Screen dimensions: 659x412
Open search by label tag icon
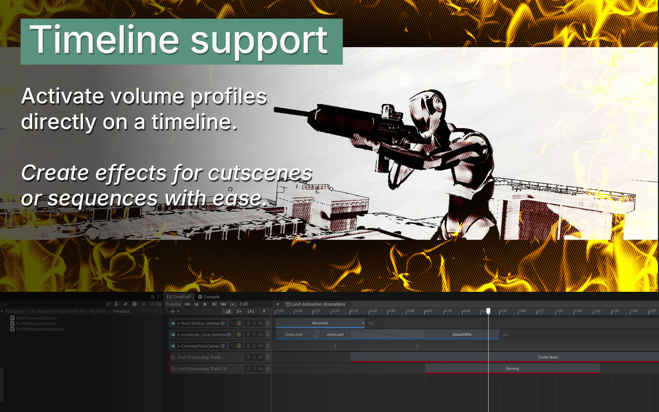tap(125, 304)
